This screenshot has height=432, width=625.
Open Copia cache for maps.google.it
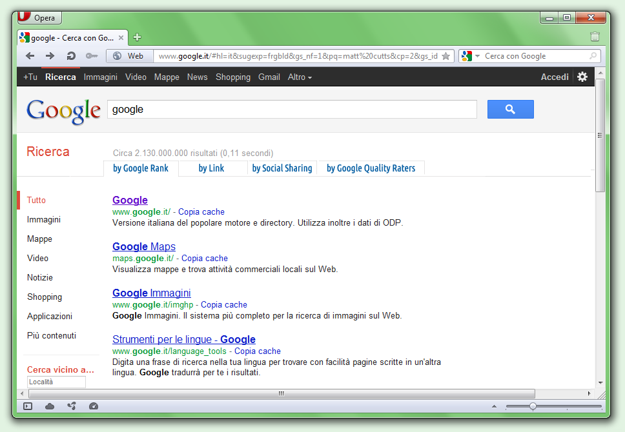click(x=205, y=259)
